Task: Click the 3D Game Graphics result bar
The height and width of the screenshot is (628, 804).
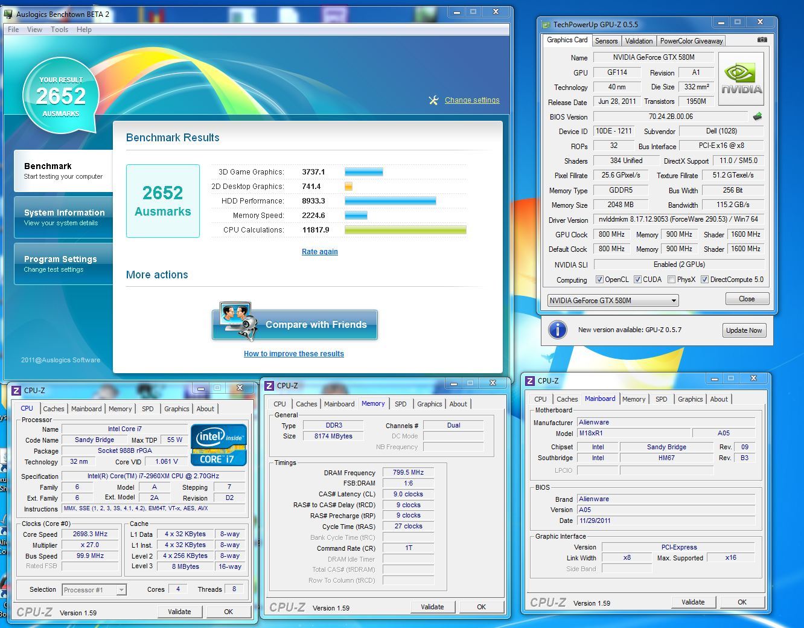Action: (363, 172)
